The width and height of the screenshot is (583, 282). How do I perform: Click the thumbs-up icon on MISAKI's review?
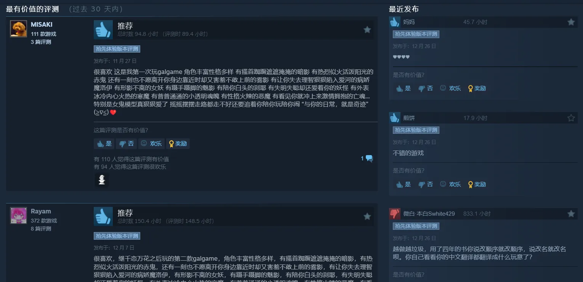(103, 30)
